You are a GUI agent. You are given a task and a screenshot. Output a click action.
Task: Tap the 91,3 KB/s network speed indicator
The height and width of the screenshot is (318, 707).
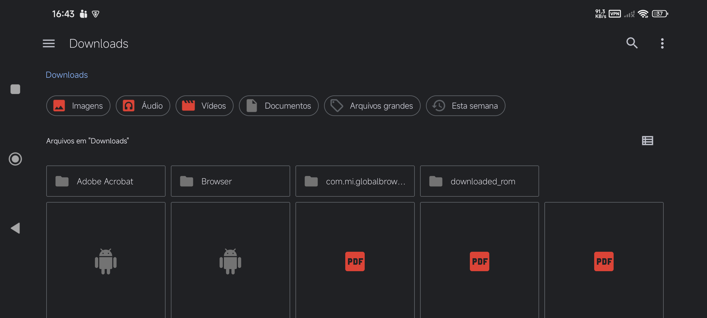[x=600, y=14]
